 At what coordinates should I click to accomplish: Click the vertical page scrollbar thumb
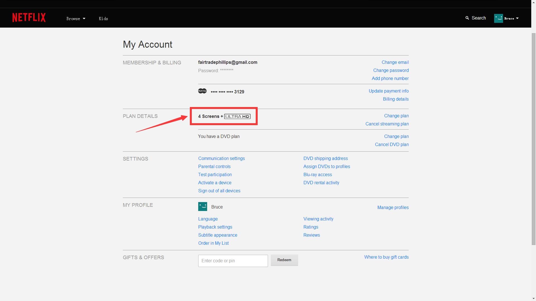pos(533,139)
